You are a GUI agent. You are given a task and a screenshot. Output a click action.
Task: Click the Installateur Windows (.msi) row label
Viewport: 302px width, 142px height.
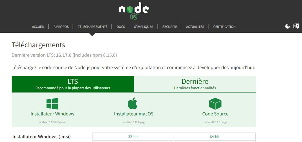[x=41, y=137]
